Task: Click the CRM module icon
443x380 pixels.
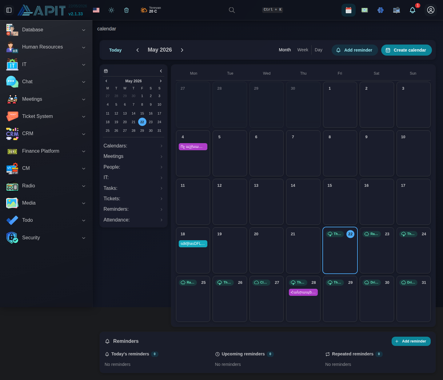Action: pos(12,134)
